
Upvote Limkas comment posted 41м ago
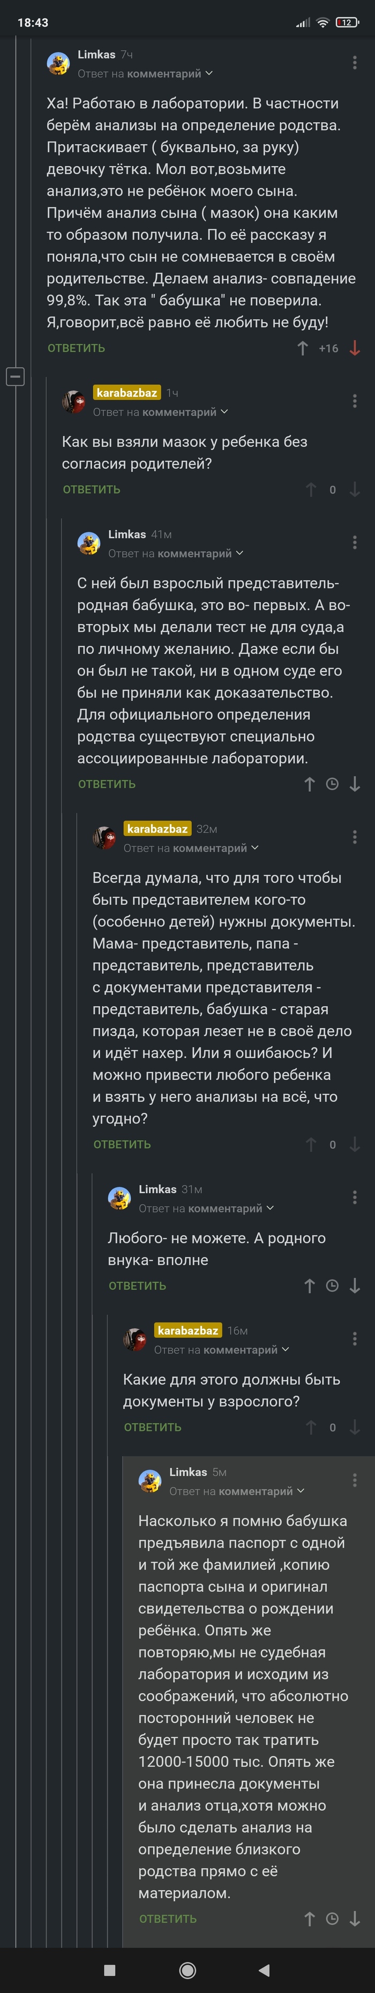click(x=309, y=784)
